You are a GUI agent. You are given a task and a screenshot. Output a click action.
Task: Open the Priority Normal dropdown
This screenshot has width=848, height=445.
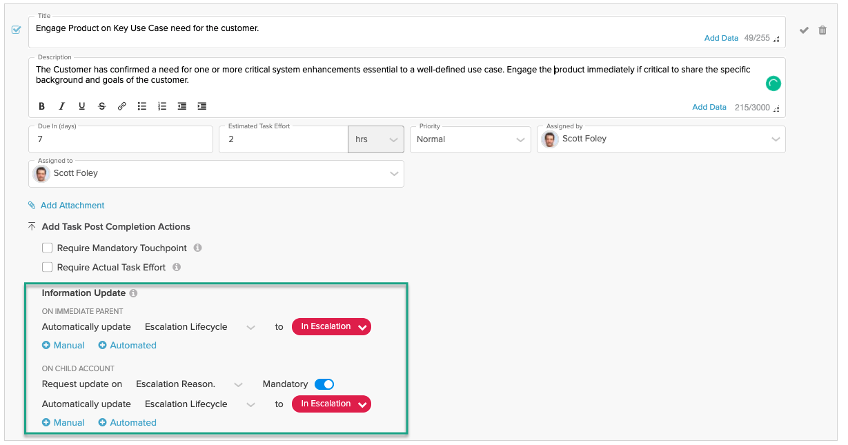(x=471, y=139)
